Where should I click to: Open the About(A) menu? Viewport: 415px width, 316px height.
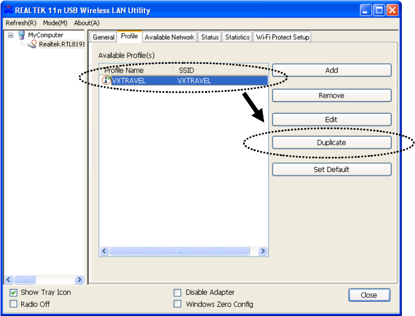click(x=87, y=23)
